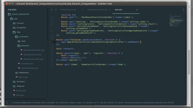Image resolution: width=193 pixels, height=108 pixels.
Task: Open User.php from the sidebar
Action: click(x=20, y=95)
